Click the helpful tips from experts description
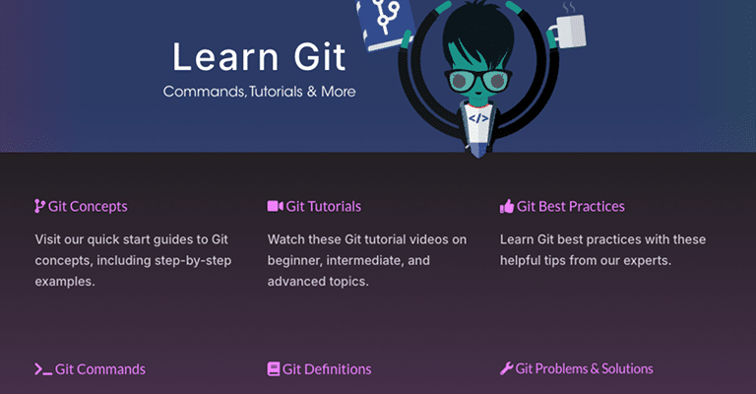Image resolution: width=756 pixels, height=394 pixels. [x=602, y=250]
